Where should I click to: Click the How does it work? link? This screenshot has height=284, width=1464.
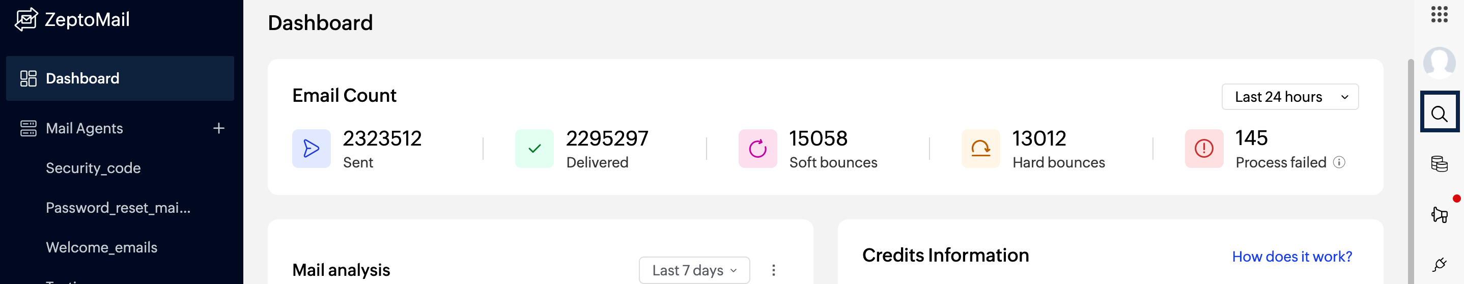[1292, 257]
